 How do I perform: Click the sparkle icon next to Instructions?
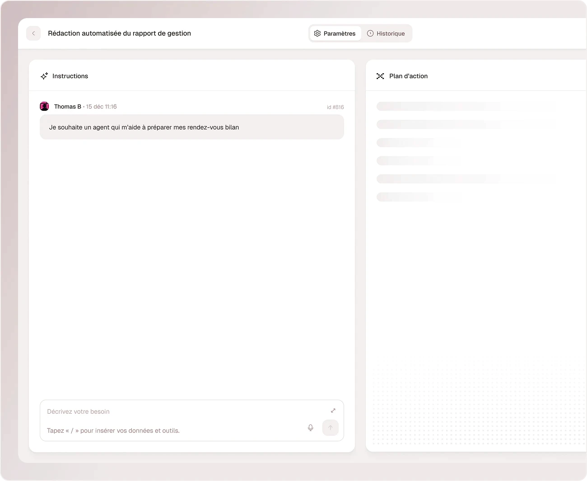44,76
